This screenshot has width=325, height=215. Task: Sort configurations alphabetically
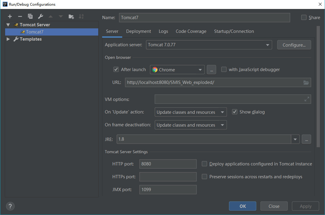81,16
